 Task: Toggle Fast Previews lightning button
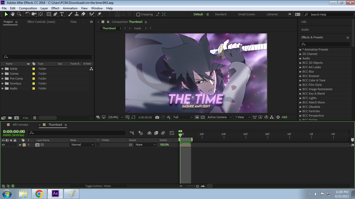(x=260, y=117)
